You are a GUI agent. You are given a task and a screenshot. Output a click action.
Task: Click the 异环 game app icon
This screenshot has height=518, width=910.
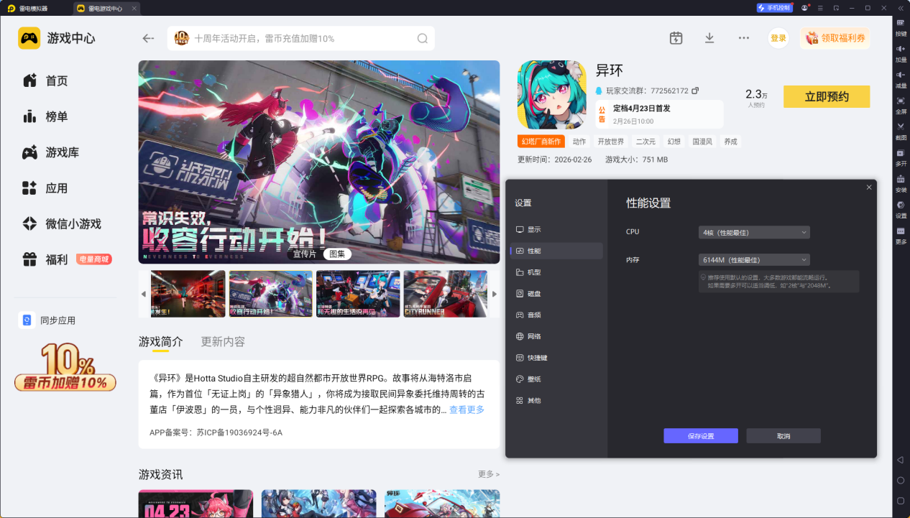551,95
